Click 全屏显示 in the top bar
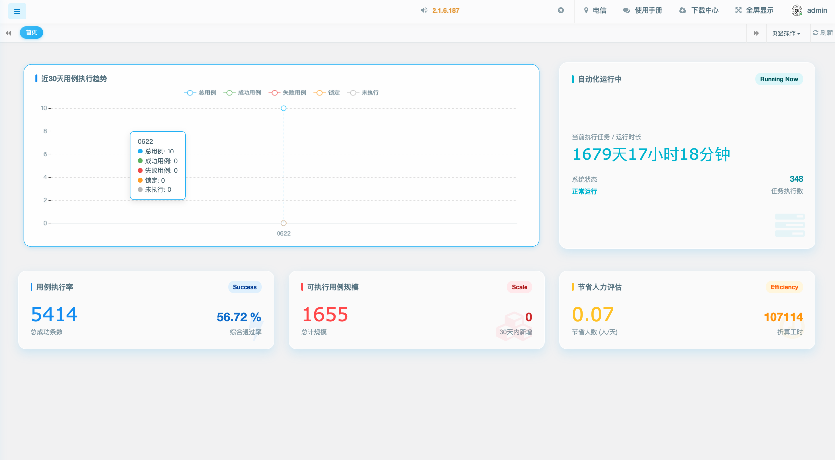Screen dimensions: 835x460 [x=754, y=10]
